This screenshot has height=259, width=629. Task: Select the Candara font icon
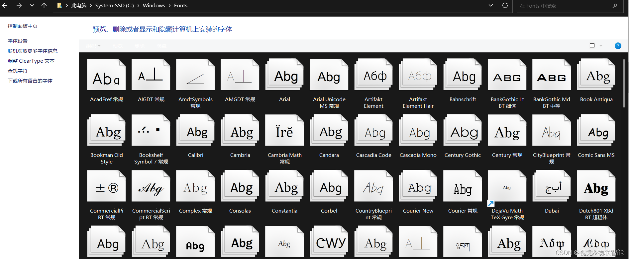(x=329, y=130)
